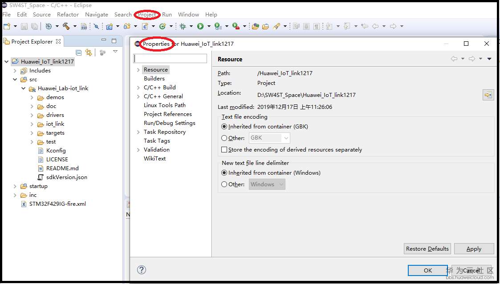Click the Restore Defaults button
This screenshot has height=284, width=500.
click(x=427, y=249)
